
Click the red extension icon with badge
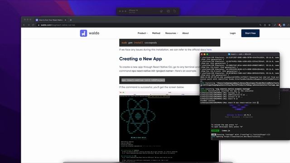coord(280,25)
